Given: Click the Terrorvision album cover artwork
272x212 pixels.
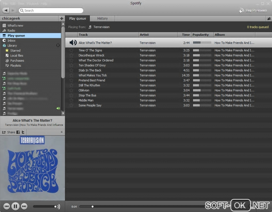Looking at the screenshot, I should pos(33,168).
